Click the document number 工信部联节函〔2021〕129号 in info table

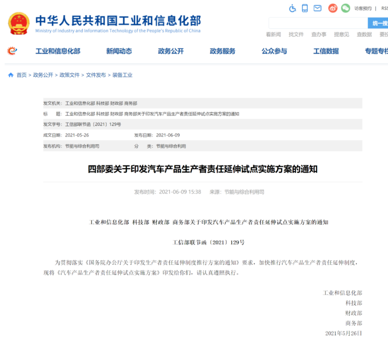(93, 124)
